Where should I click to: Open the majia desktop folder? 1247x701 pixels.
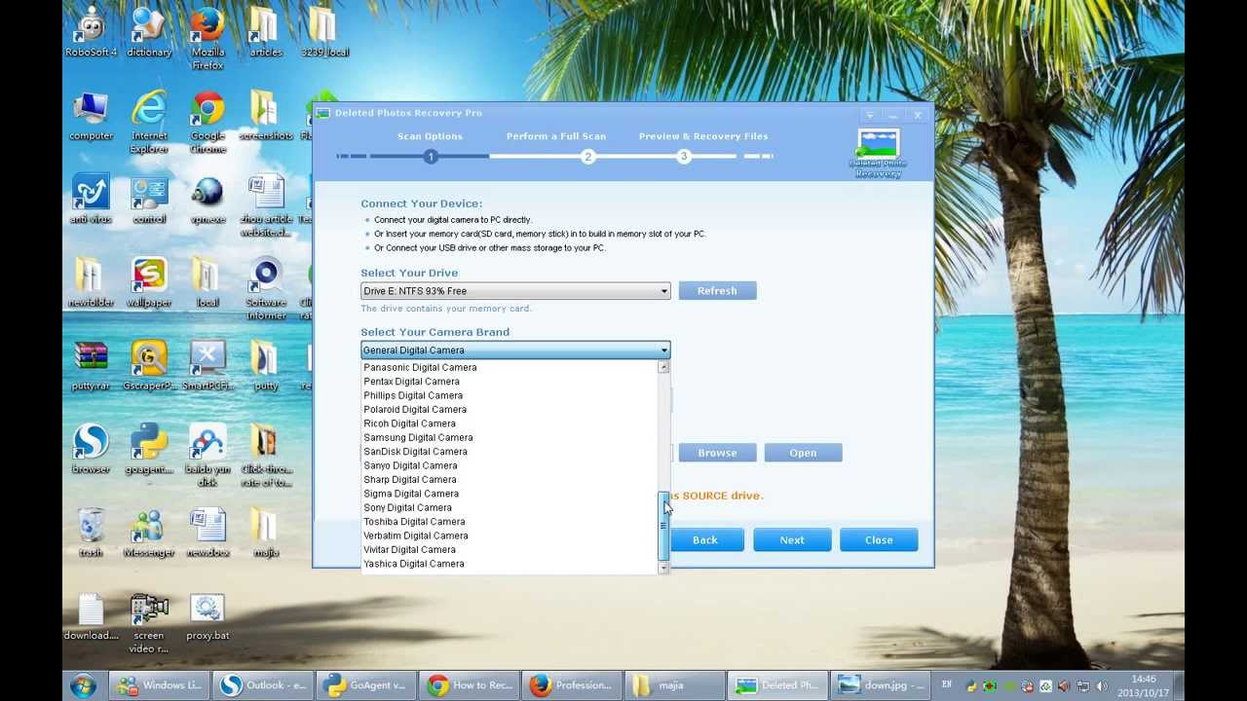click(x=265, y=533)
